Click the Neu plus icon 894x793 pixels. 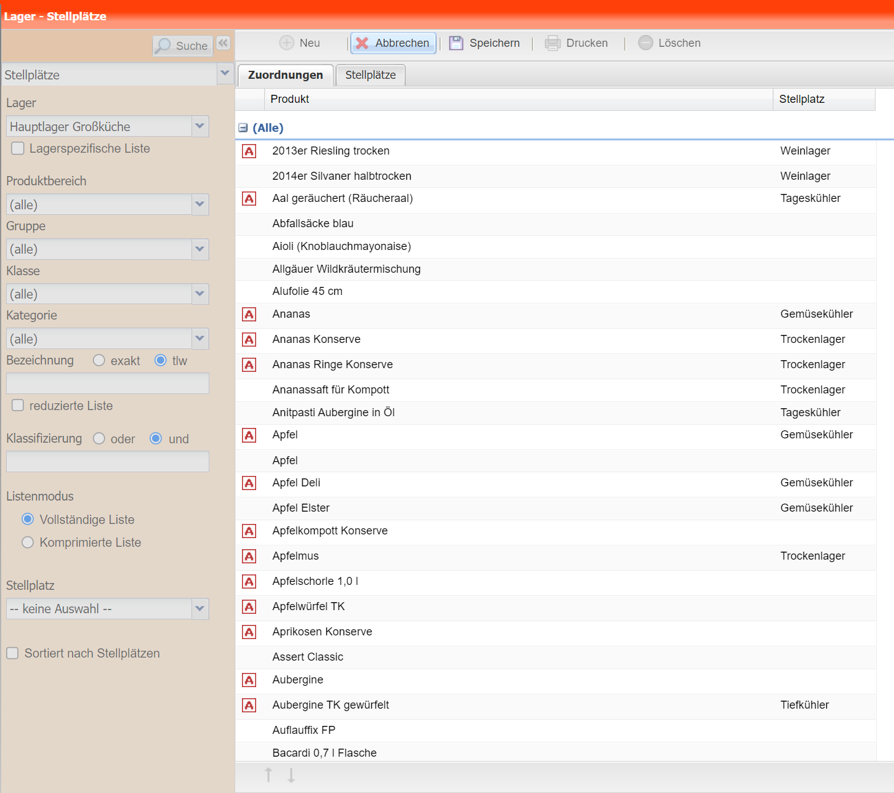coord(287,43)
